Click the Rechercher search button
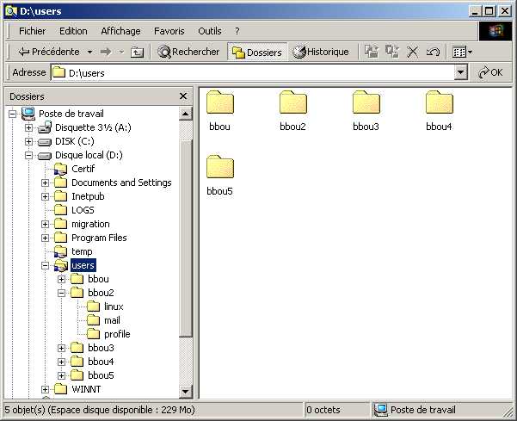 tap(188, 52)
